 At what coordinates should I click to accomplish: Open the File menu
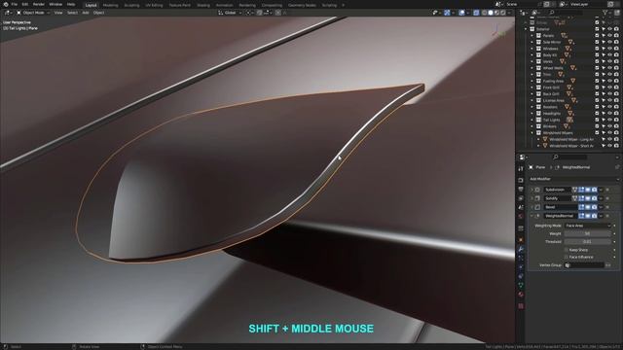[15, 4]
